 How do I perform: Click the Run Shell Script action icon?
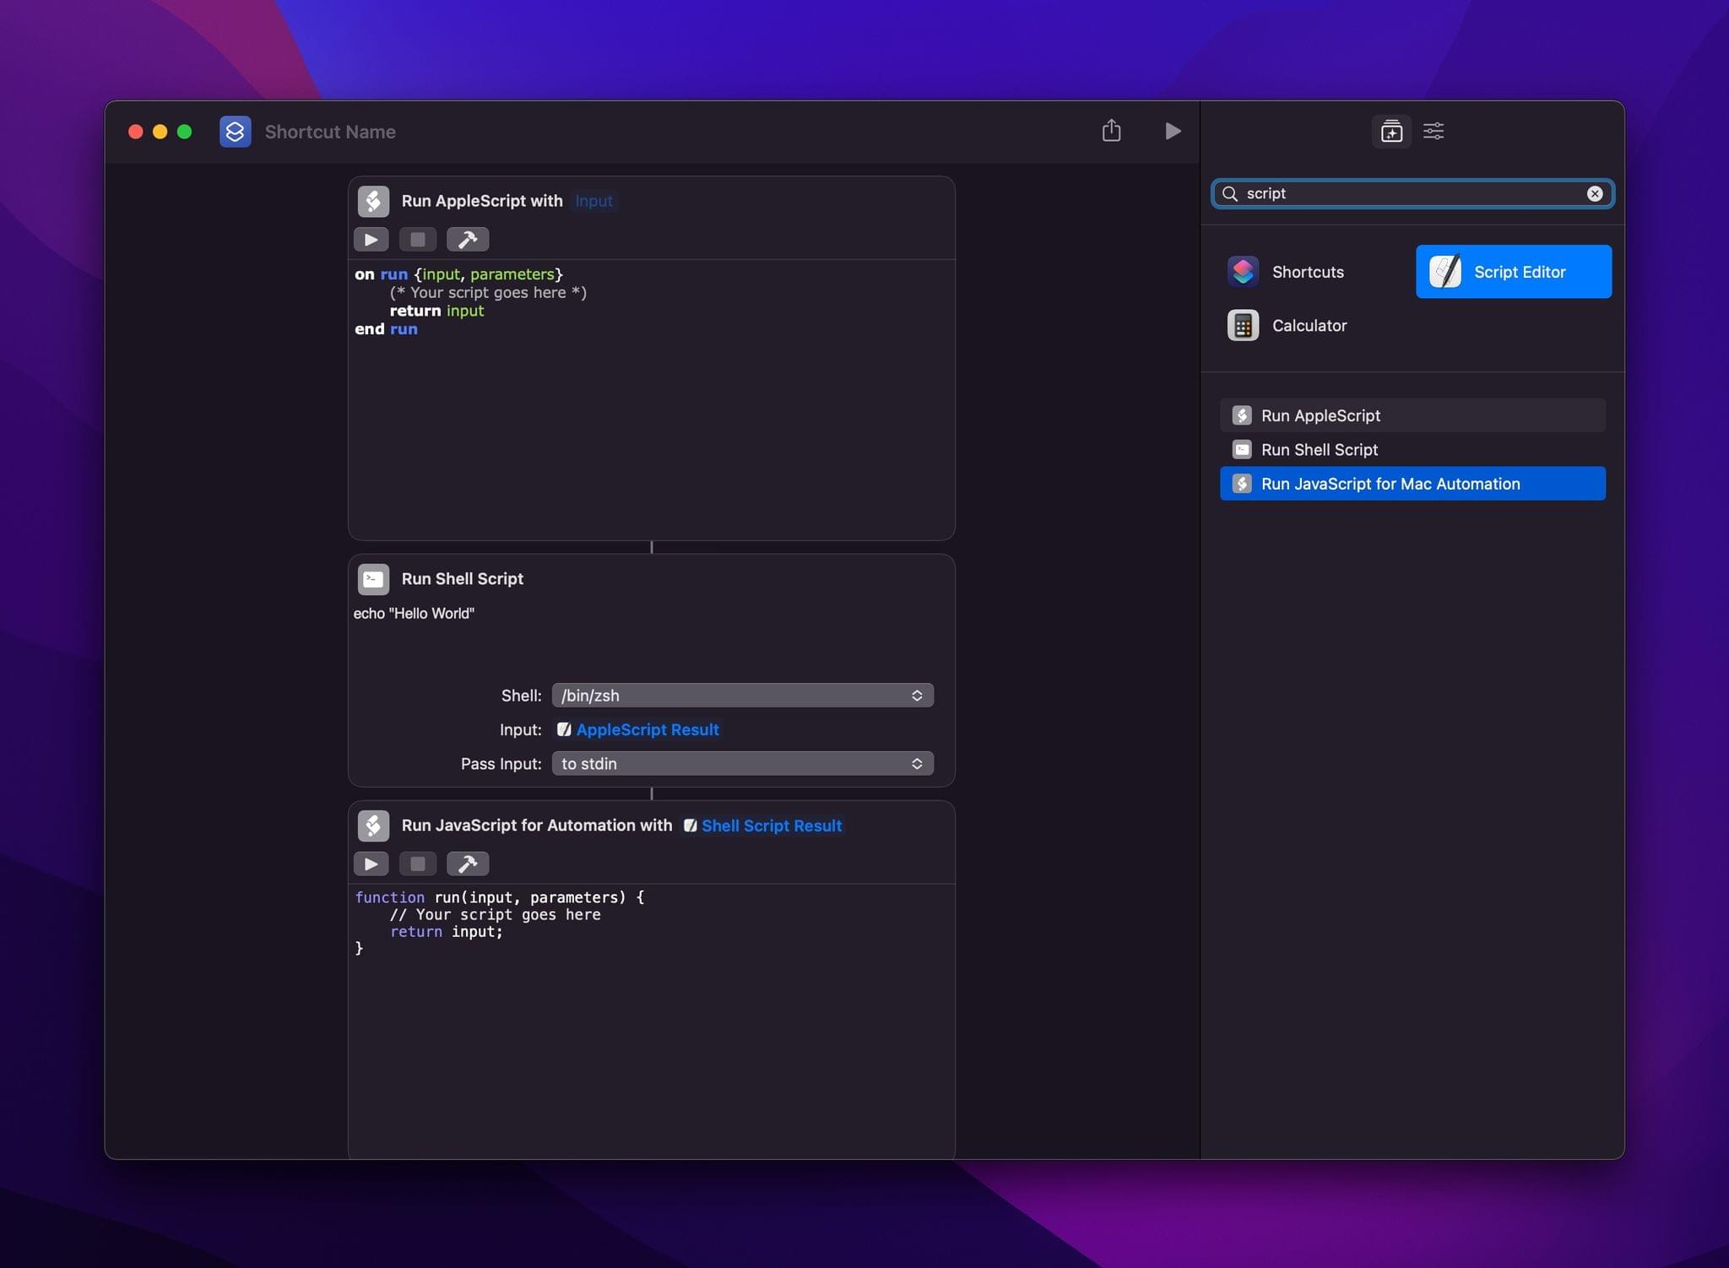(373, 578)
